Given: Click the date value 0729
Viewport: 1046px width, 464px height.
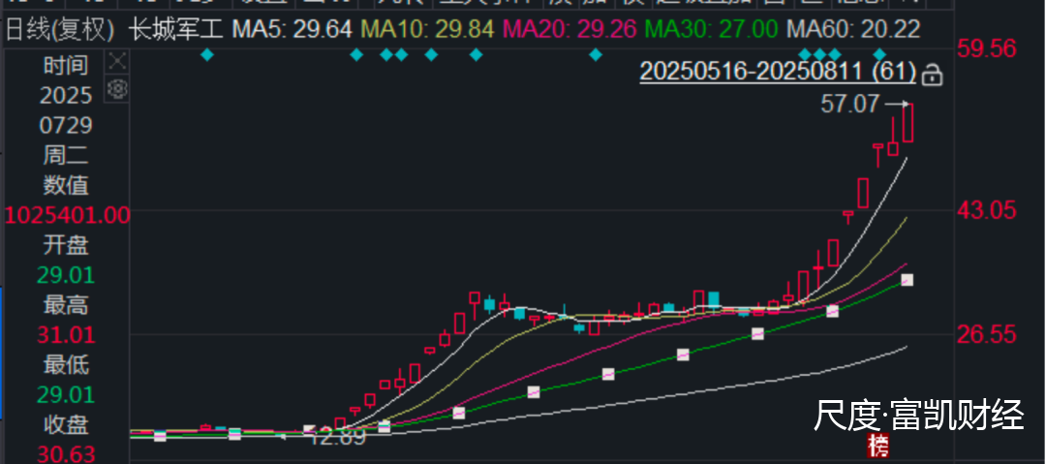Looking at the screenshot, I should tap(66, 126).
